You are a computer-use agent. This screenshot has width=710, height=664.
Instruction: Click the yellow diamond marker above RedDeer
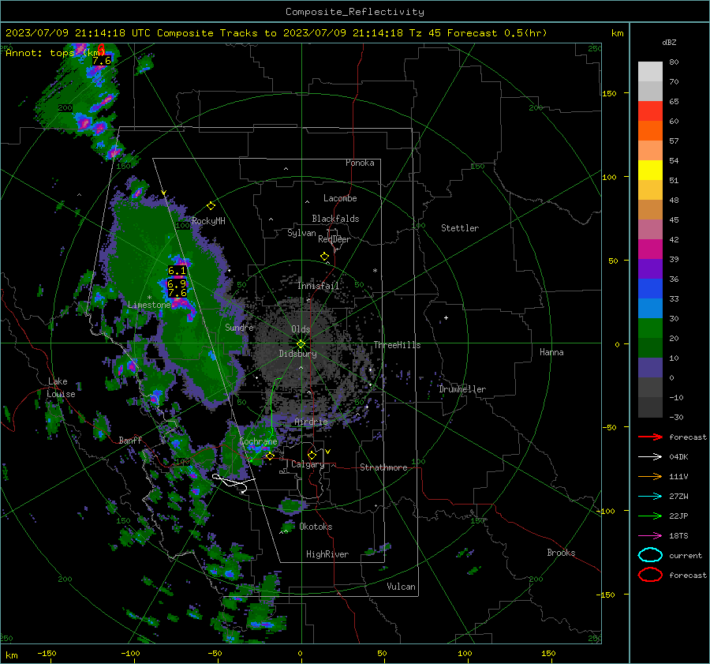click(325, 257)
